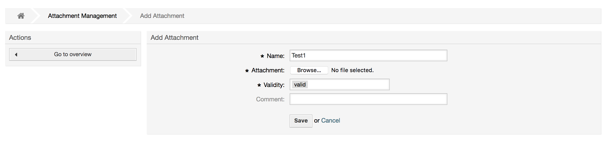Focus the empty Comment field
Image resolution: width=607 pixels, height=145 pixels.
[368, 99]
